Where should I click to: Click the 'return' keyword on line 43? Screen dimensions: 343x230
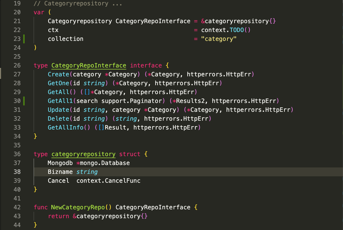(59, 216)
